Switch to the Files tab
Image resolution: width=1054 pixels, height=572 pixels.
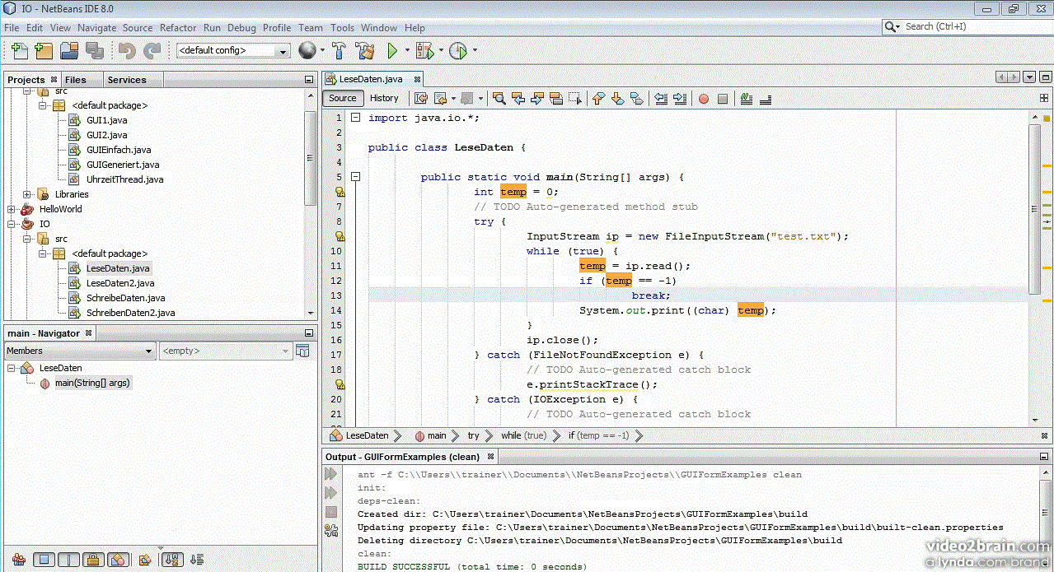pos(75,80)
